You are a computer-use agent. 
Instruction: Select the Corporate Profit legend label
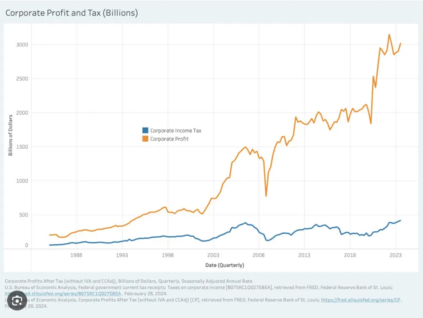click(x=169, y=139)
